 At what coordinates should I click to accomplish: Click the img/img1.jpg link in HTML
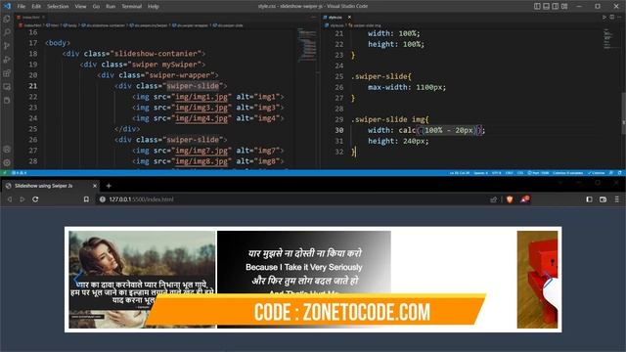tap(201, 97)
